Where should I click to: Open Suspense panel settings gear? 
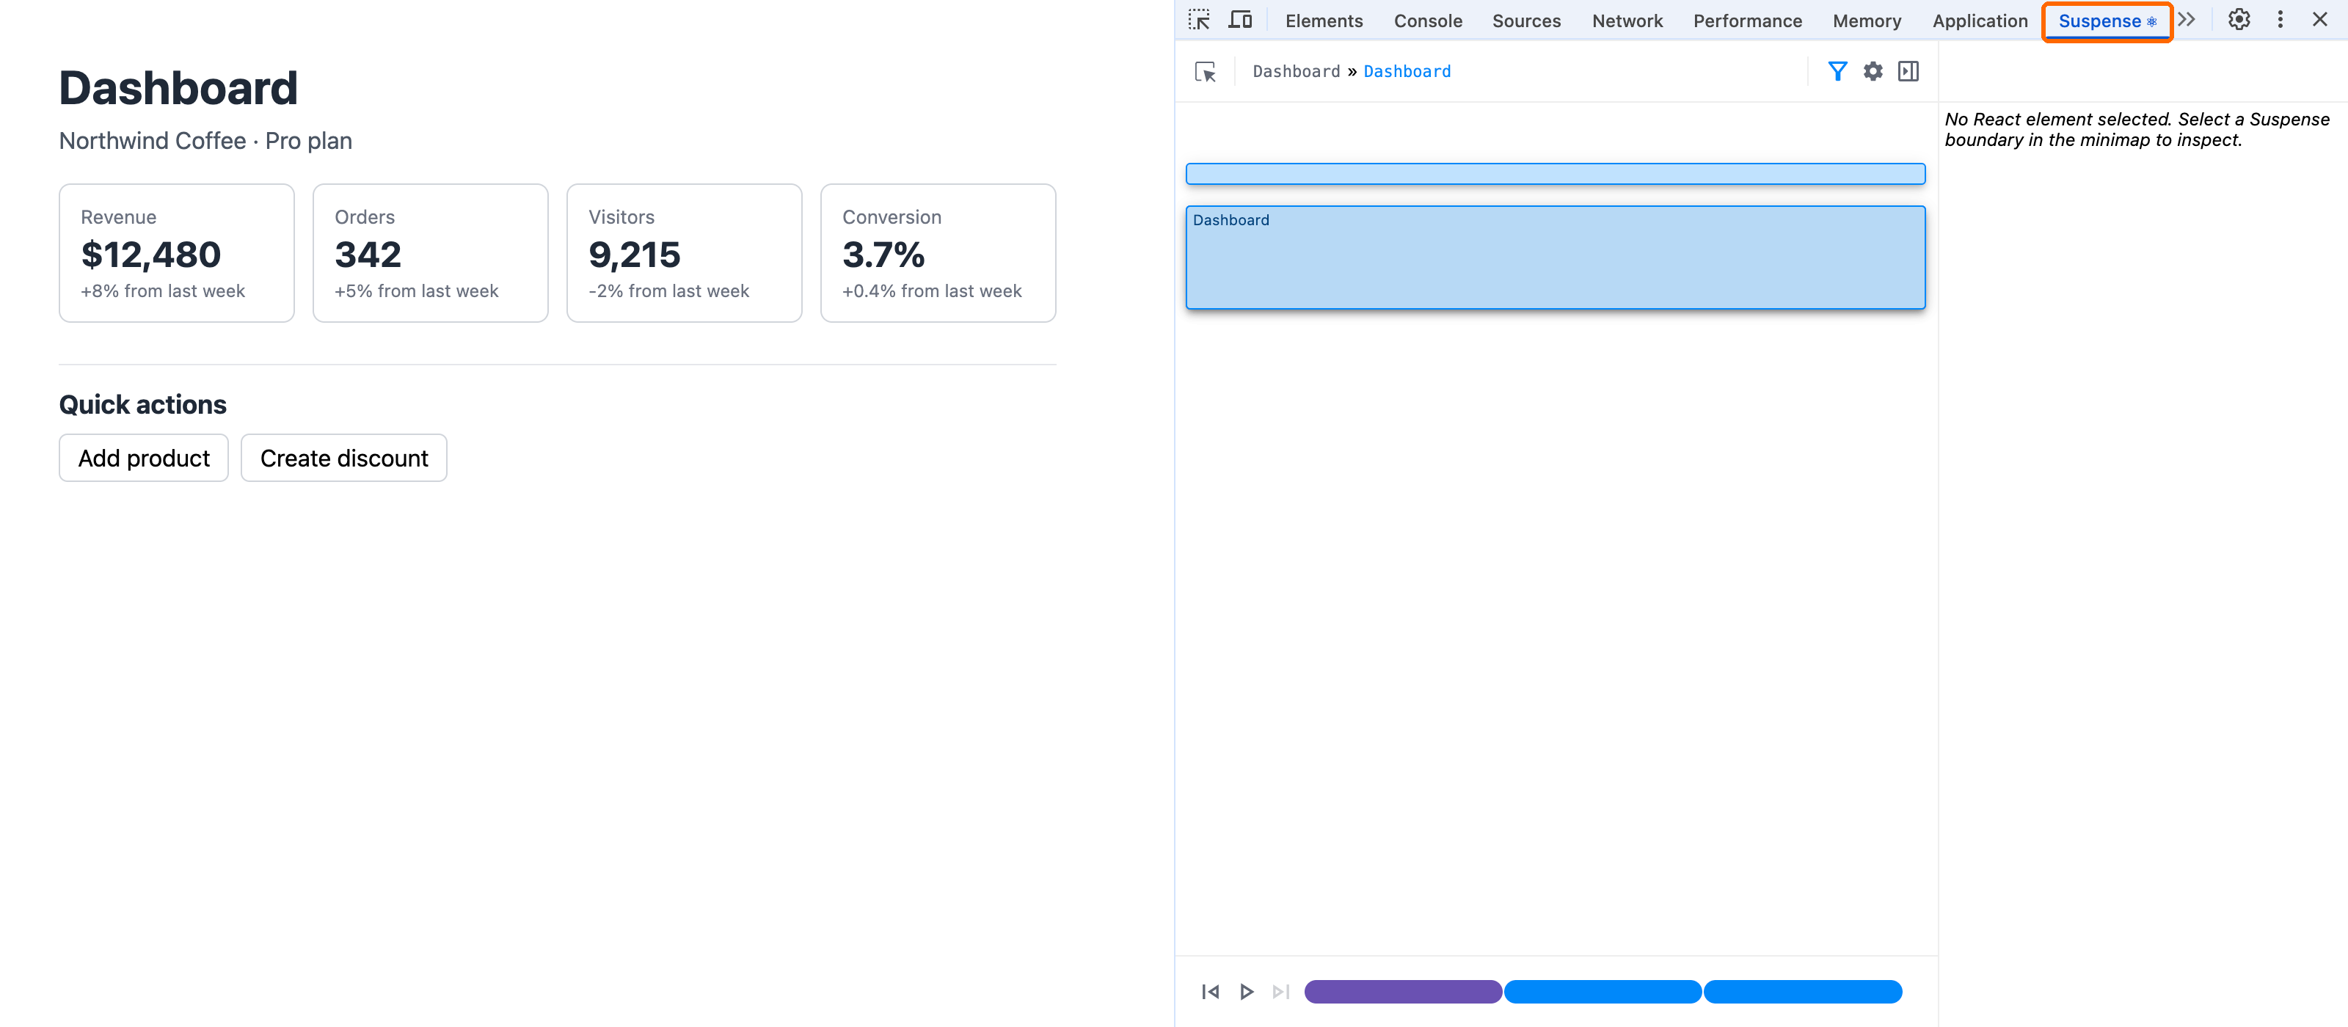[x=1873, y=71]
